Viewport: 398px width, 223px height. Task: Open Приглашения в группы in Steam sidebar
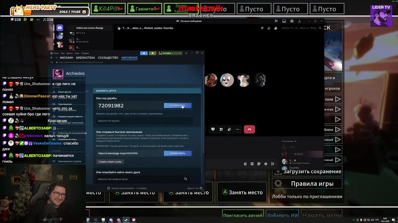point(70,161)
